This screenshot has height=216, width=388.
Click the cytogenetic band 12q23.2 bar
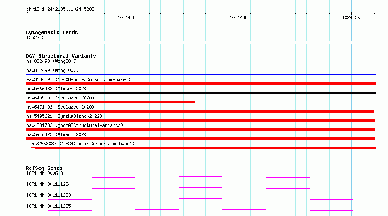point(201,42)
